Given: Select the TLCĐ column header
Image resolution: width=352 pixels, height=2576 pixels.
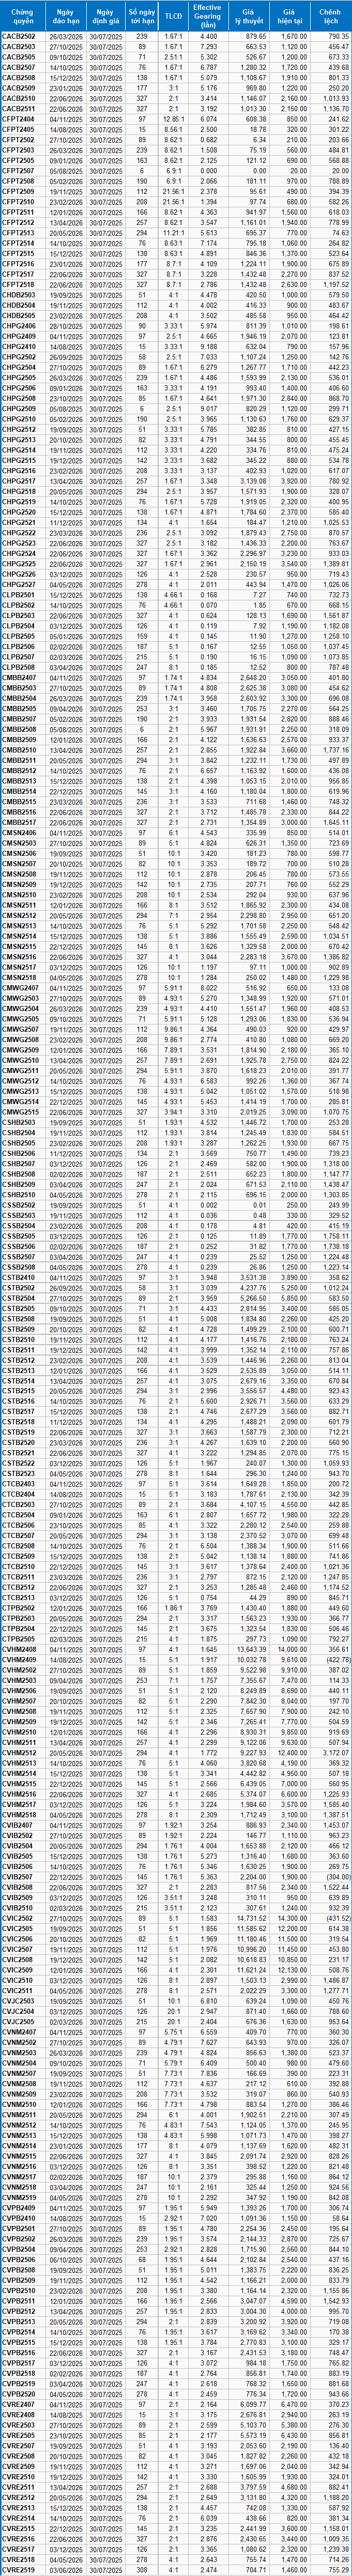Looking at the screenshot, I should [x=173, y=16].
